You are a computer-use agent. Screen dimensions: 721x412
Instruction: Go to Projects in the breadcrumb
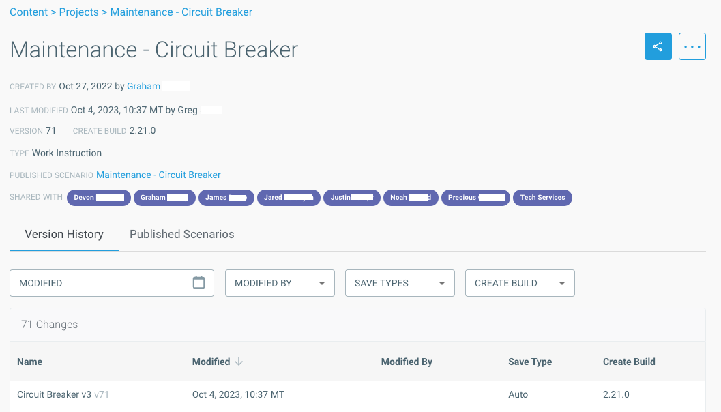click(x=78, y=12)
